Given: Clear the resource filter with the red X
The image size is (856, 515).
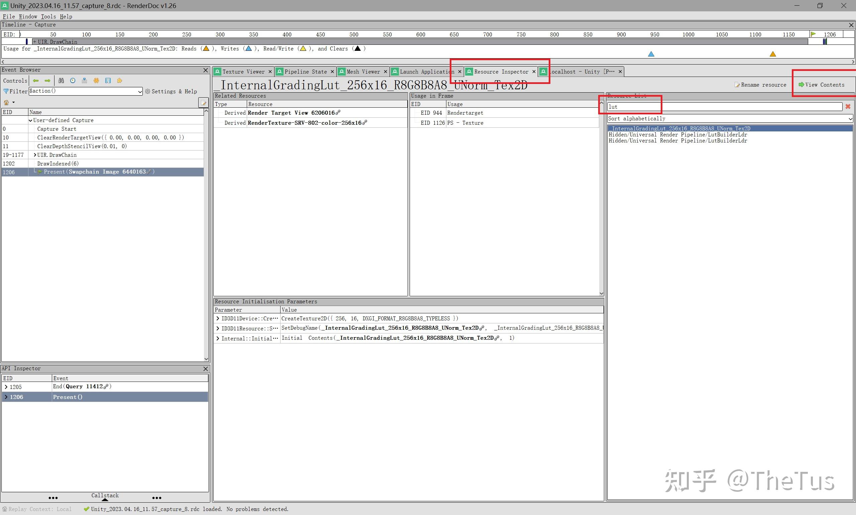Looking at the screenshot, I should tap(848, 107).
